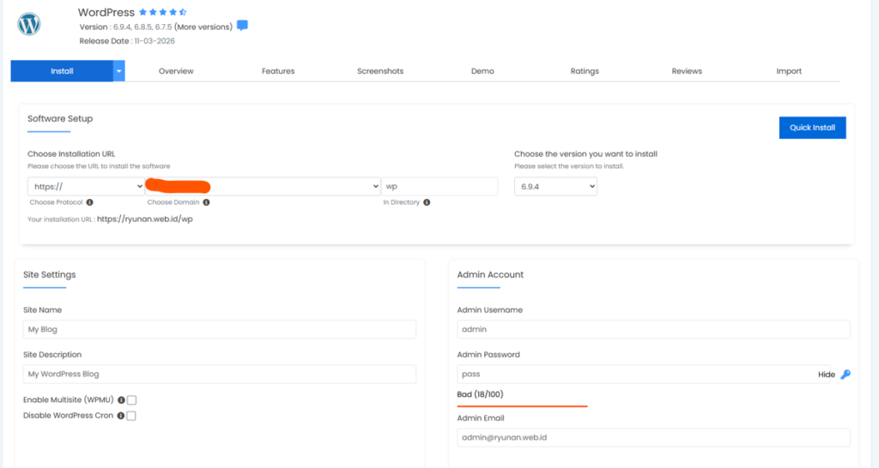The image size is (879, 468).
Task: Click Hide to mask admin password
Action: 827,375
